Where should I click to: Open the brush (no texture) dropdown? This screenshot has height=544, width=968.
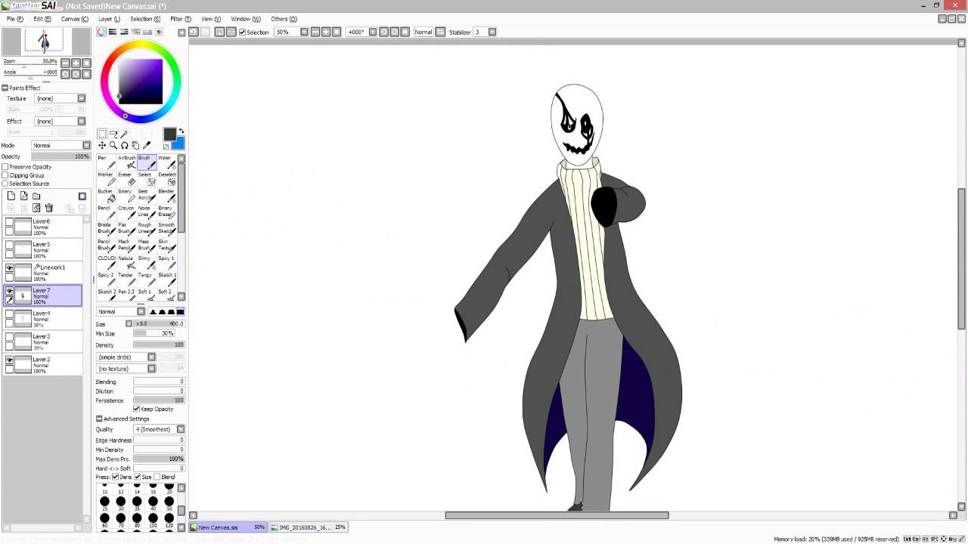151,368
